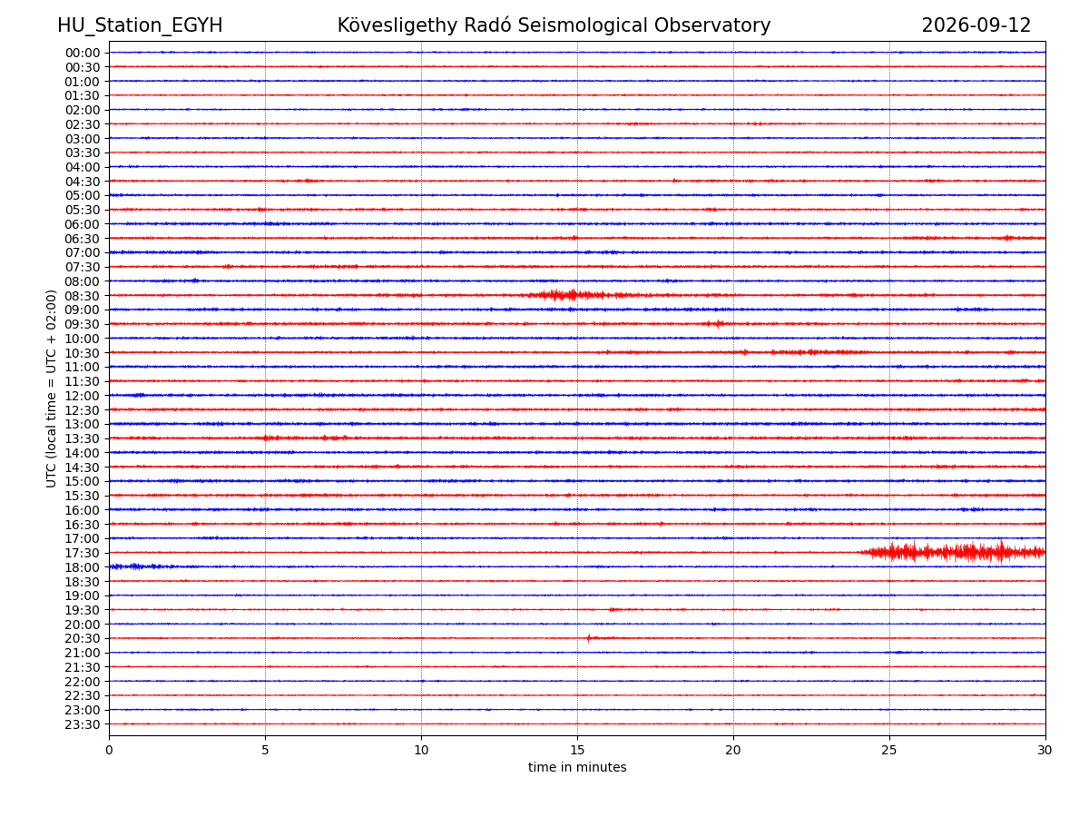Image resolution: width=1089 pixels, height=817 pixels.
Task: Select the 17:30 time label
Action: pos(83,553)
